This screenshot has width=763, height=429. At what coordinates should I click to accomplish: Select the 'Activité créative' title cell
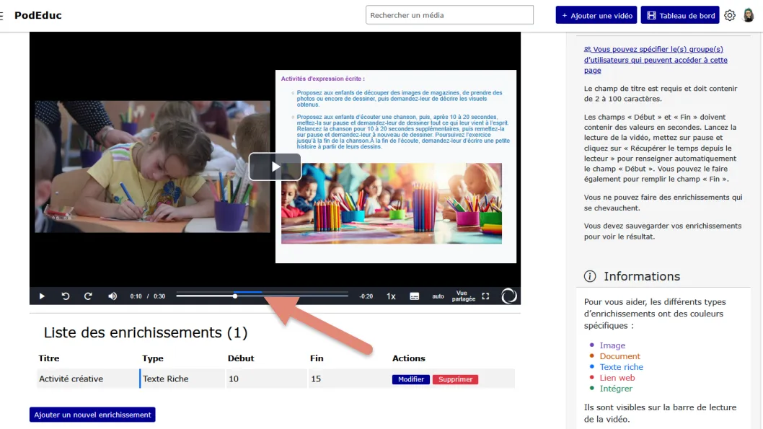pyautogui.click(x=87, y=379)
